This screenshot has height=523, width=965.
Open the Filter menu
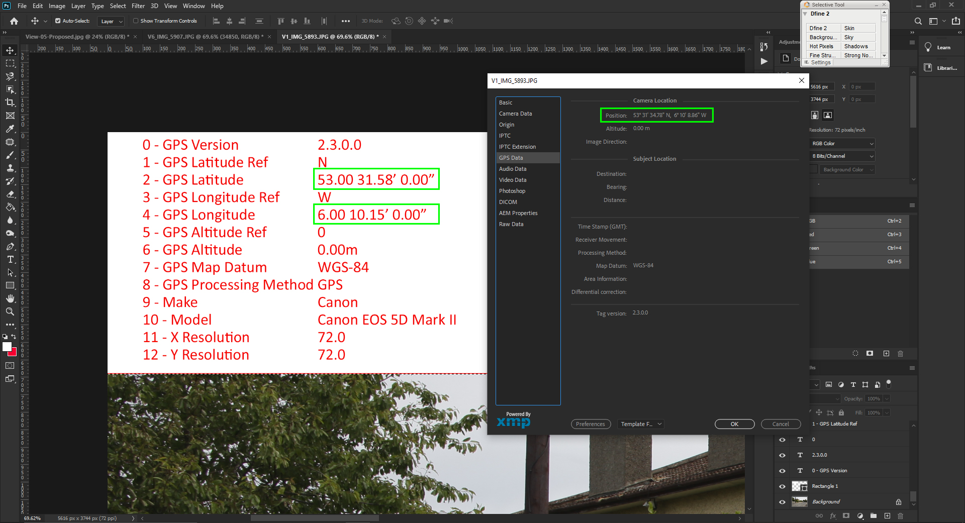pos(138,6)
